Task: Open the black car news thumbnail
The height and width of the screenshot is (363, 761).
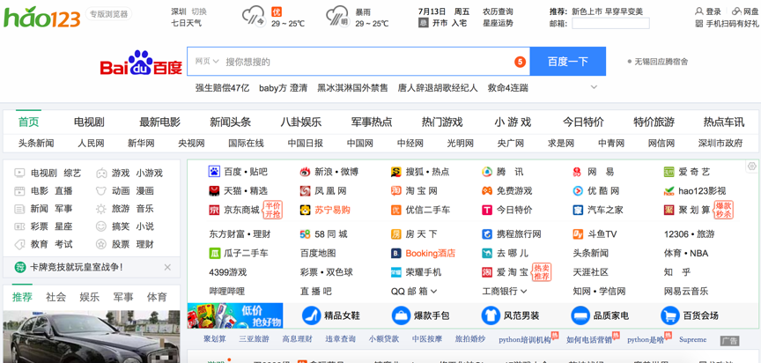Action: [92, 337]
